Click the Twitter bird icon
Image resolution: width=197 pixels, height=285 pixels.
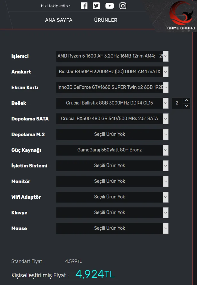click(x=96, y=6)
